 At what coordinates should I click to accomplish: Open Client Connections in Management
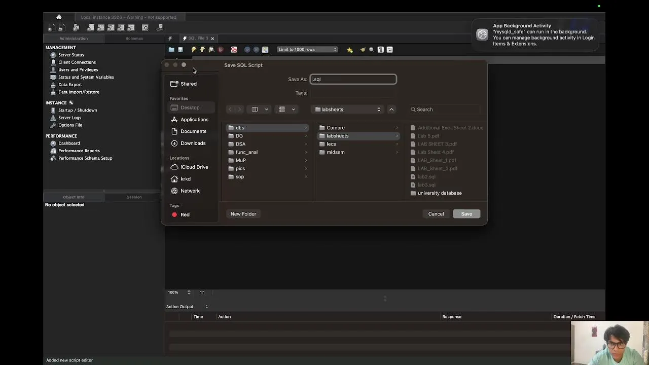[77, 62]
